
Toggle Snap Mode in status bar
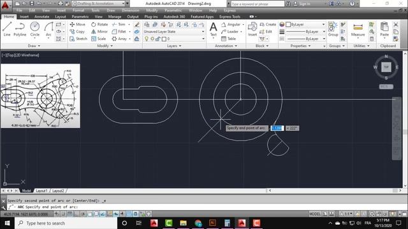pyautogui.click(x=64, y=214)
